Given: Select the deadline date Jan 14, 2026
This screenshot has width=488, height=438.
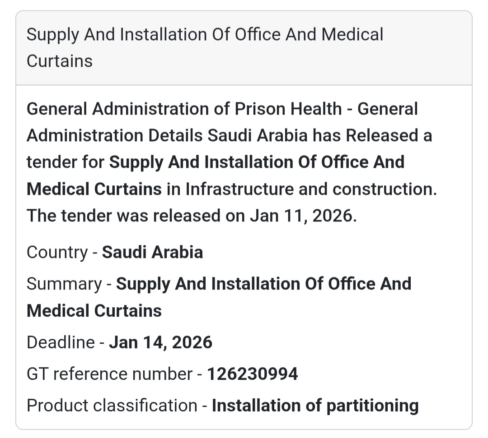Looking at the screenshot, I should [x=160, y=343].
